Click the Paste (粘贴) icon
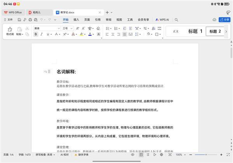Screen dimensions: 233x163 19,29
